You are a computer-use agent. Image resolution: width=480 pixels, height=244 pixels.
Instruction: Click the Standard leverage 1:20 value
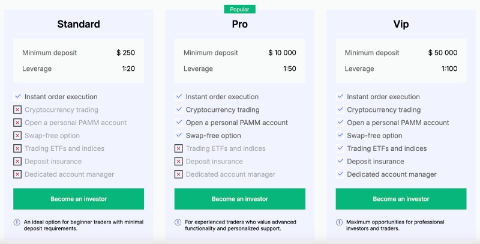pos(128,69)
